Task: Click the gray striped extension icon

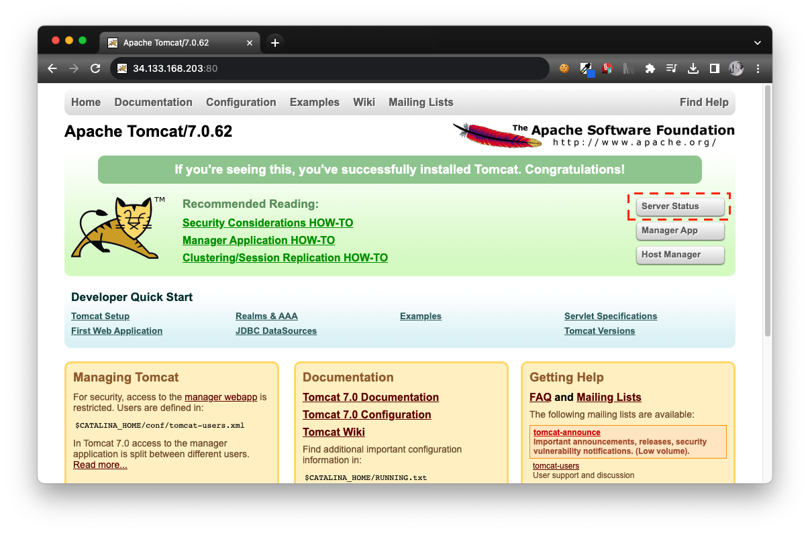Action: tap(629, 68)
